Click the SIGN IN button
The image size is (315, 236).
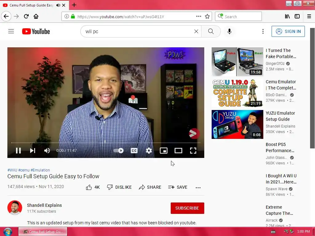(x=288, y=31)
